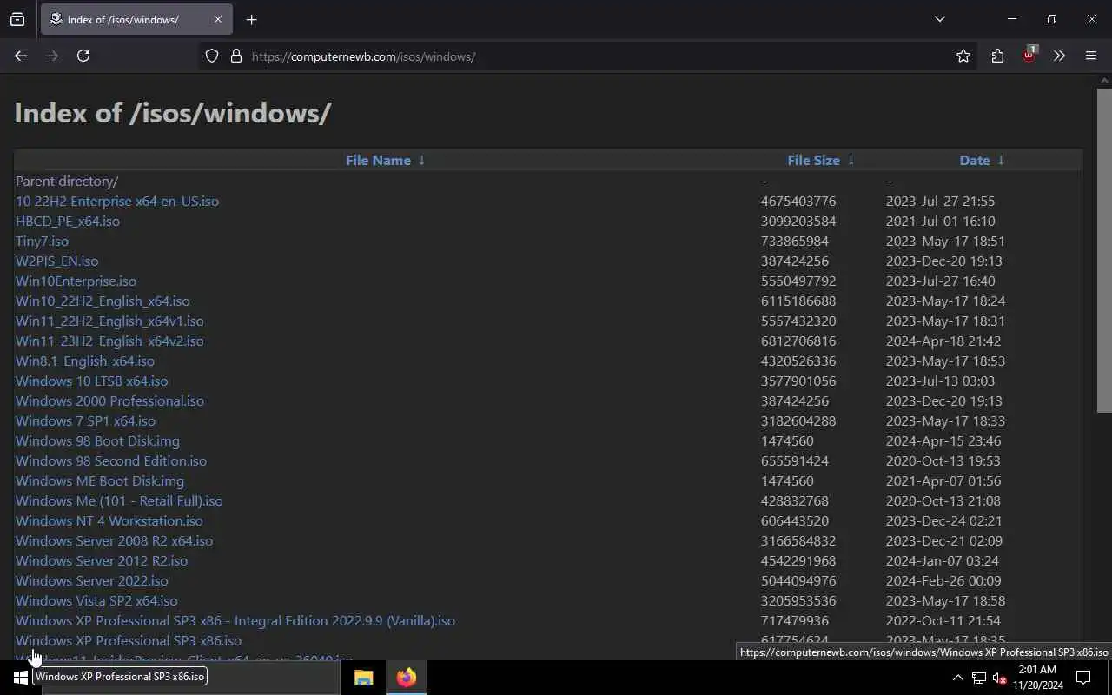Click date 2024-Apr-18 21:42
1112x695 pixels.
point(943,341)
